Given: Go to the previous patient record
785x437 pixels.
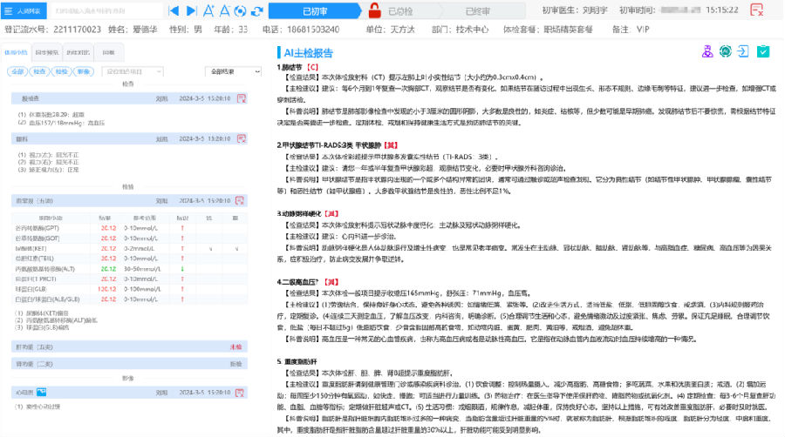Looking at the screenshot, I should (x=172, y=11).
